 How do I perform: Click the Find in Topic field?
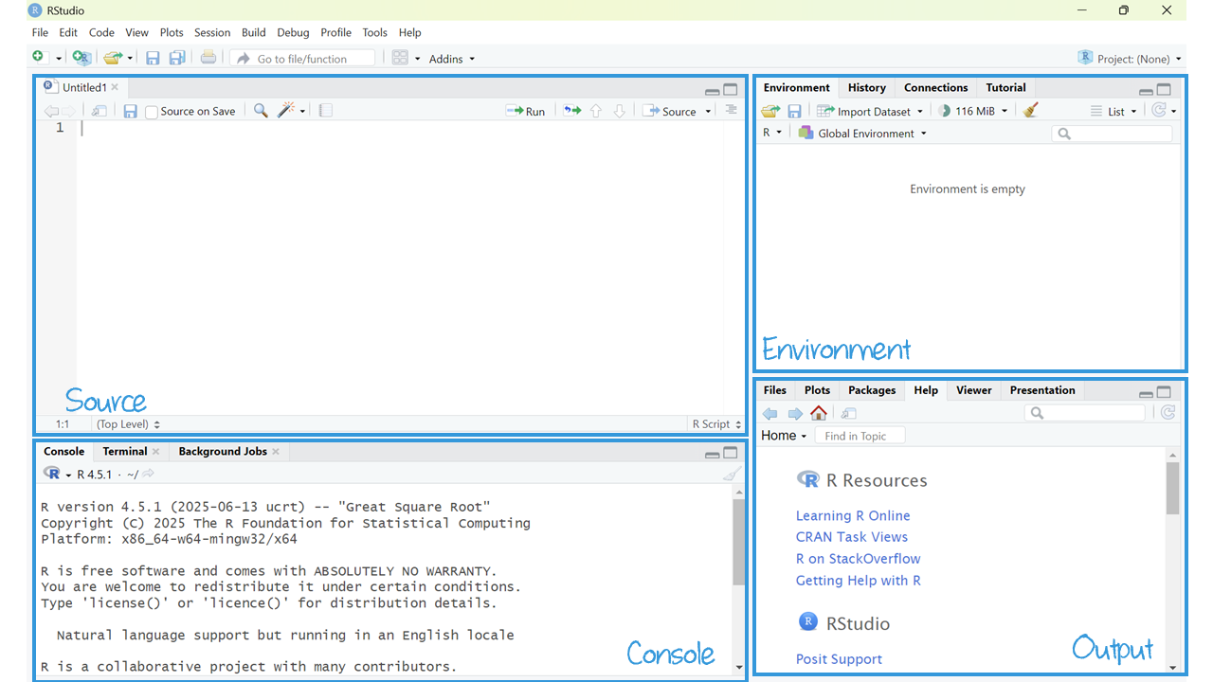coord(860,436)
